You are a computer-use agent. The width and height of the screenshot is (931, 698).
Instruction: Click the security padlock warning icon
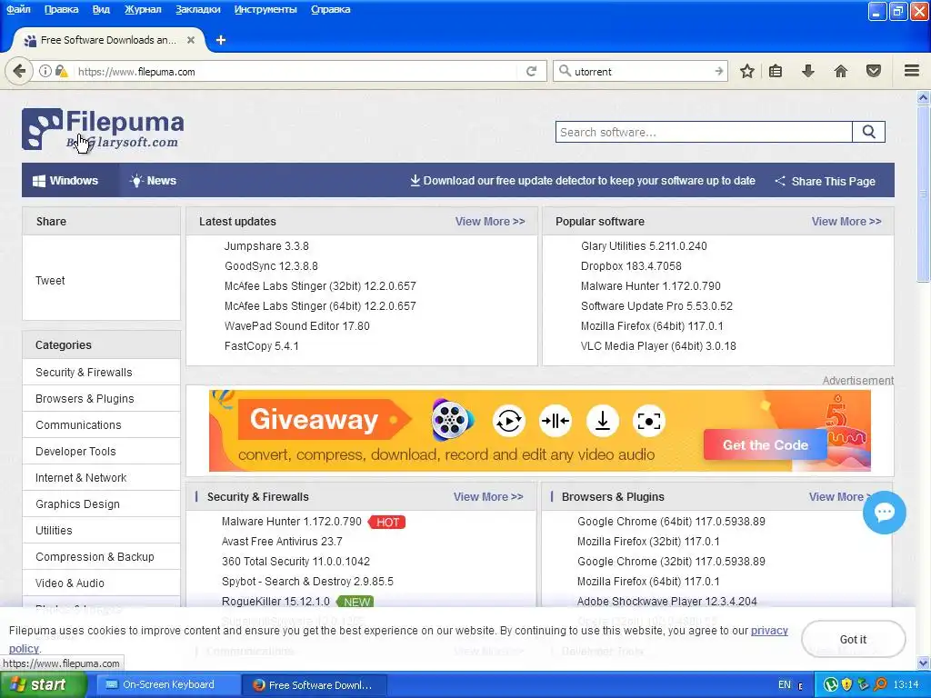[x=61, y=71]
